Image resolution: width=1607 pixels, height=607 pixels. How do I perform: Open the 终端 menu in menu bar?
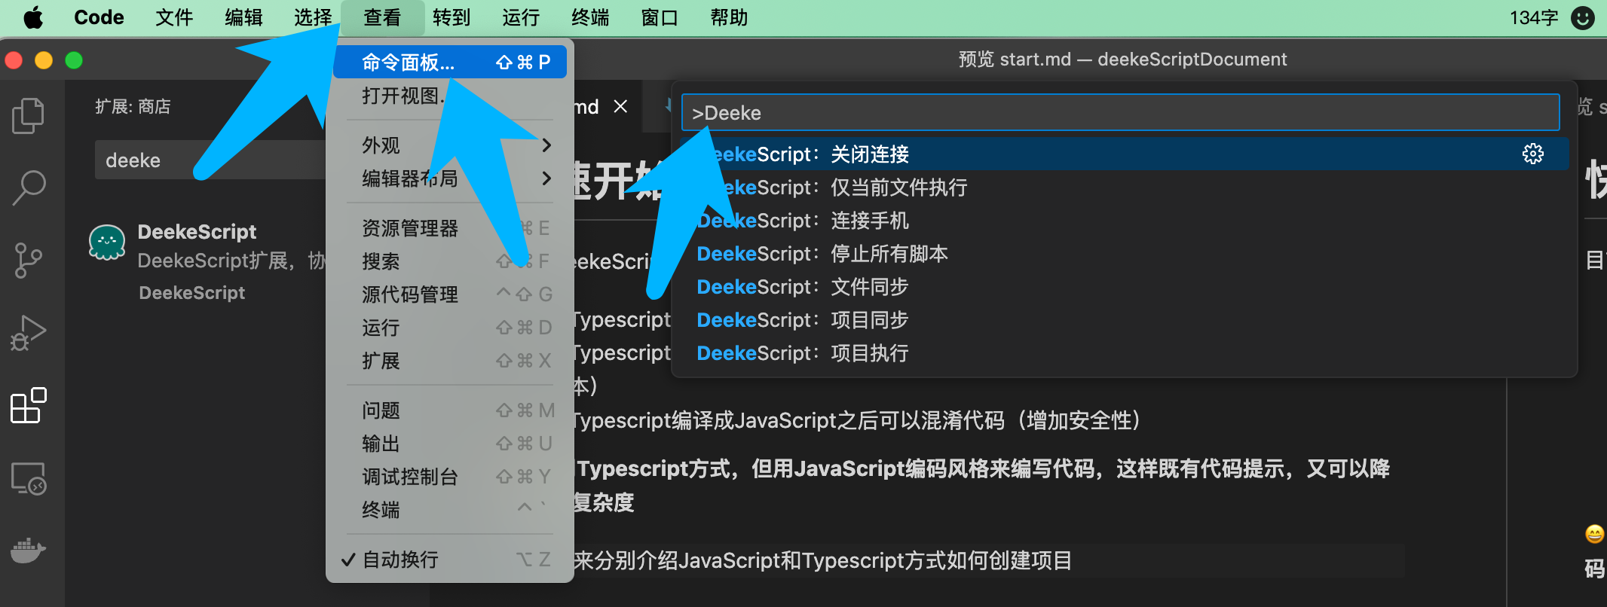click(x=589, y=17)
